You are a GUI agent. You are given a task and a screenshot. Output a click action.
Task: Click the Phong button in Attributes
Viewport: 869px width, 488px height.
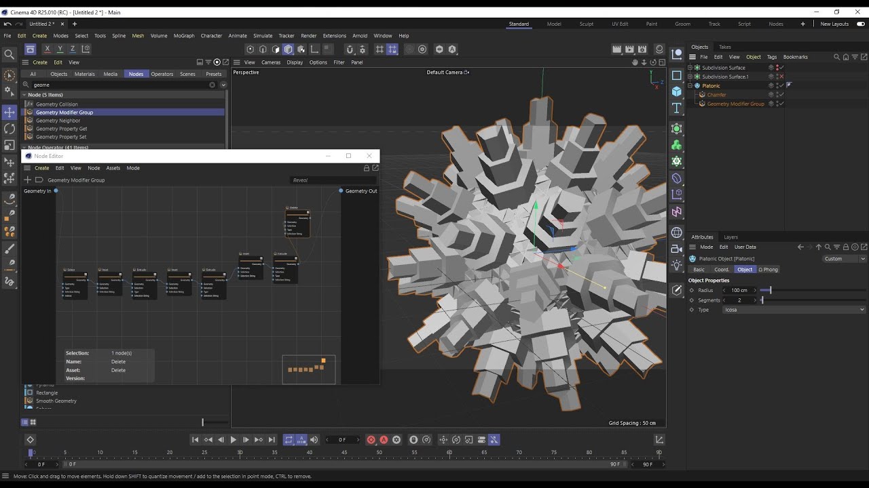click(x=768, y=269)
